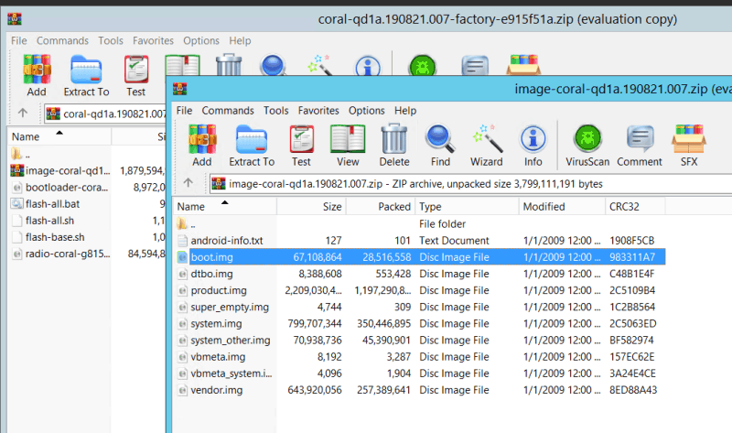Image resolution: width=732 pixels, height=433 pixels.
Task: Sort by Name column in front window
Action: coord(225,207)
